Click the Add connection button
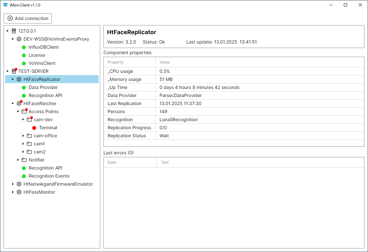Image resolution: width=368 pixels, height=252 pixels. click(x=28, y=18)
